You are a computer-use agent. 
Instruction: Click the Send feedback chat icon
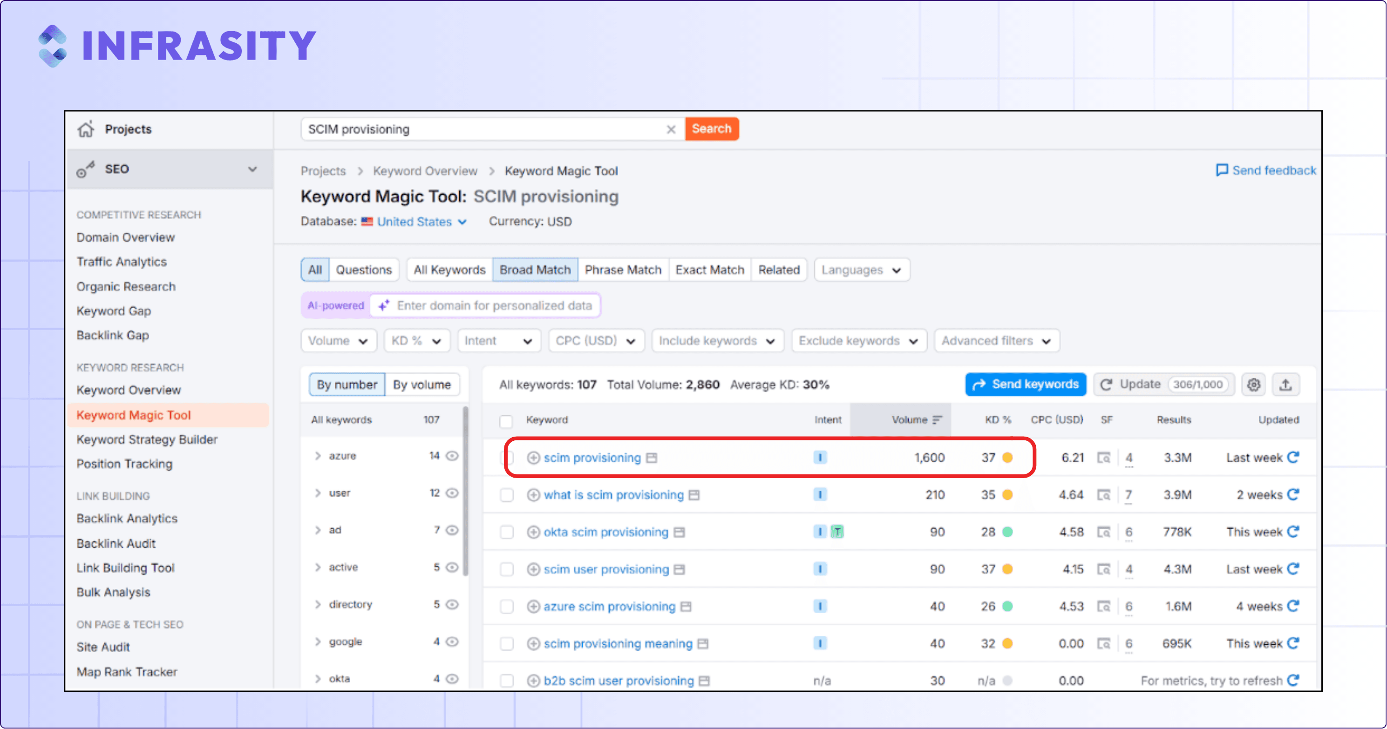[1222, 170]
